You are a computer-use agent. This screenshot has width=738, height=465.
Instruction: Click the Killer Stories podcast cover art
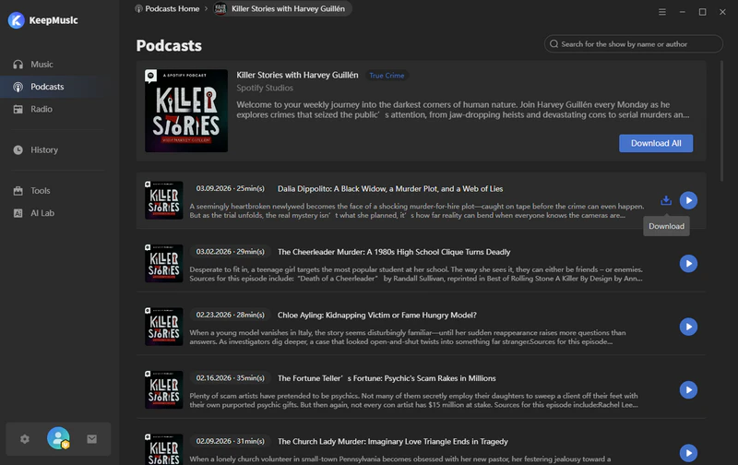[x=186, y=111]
